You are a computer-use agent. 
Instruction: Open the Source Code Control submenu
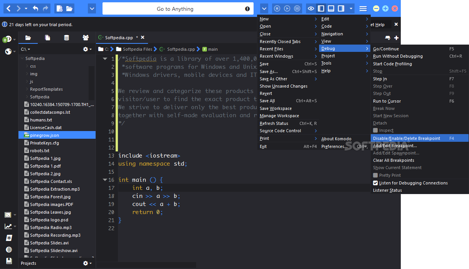tap(288, 131)
